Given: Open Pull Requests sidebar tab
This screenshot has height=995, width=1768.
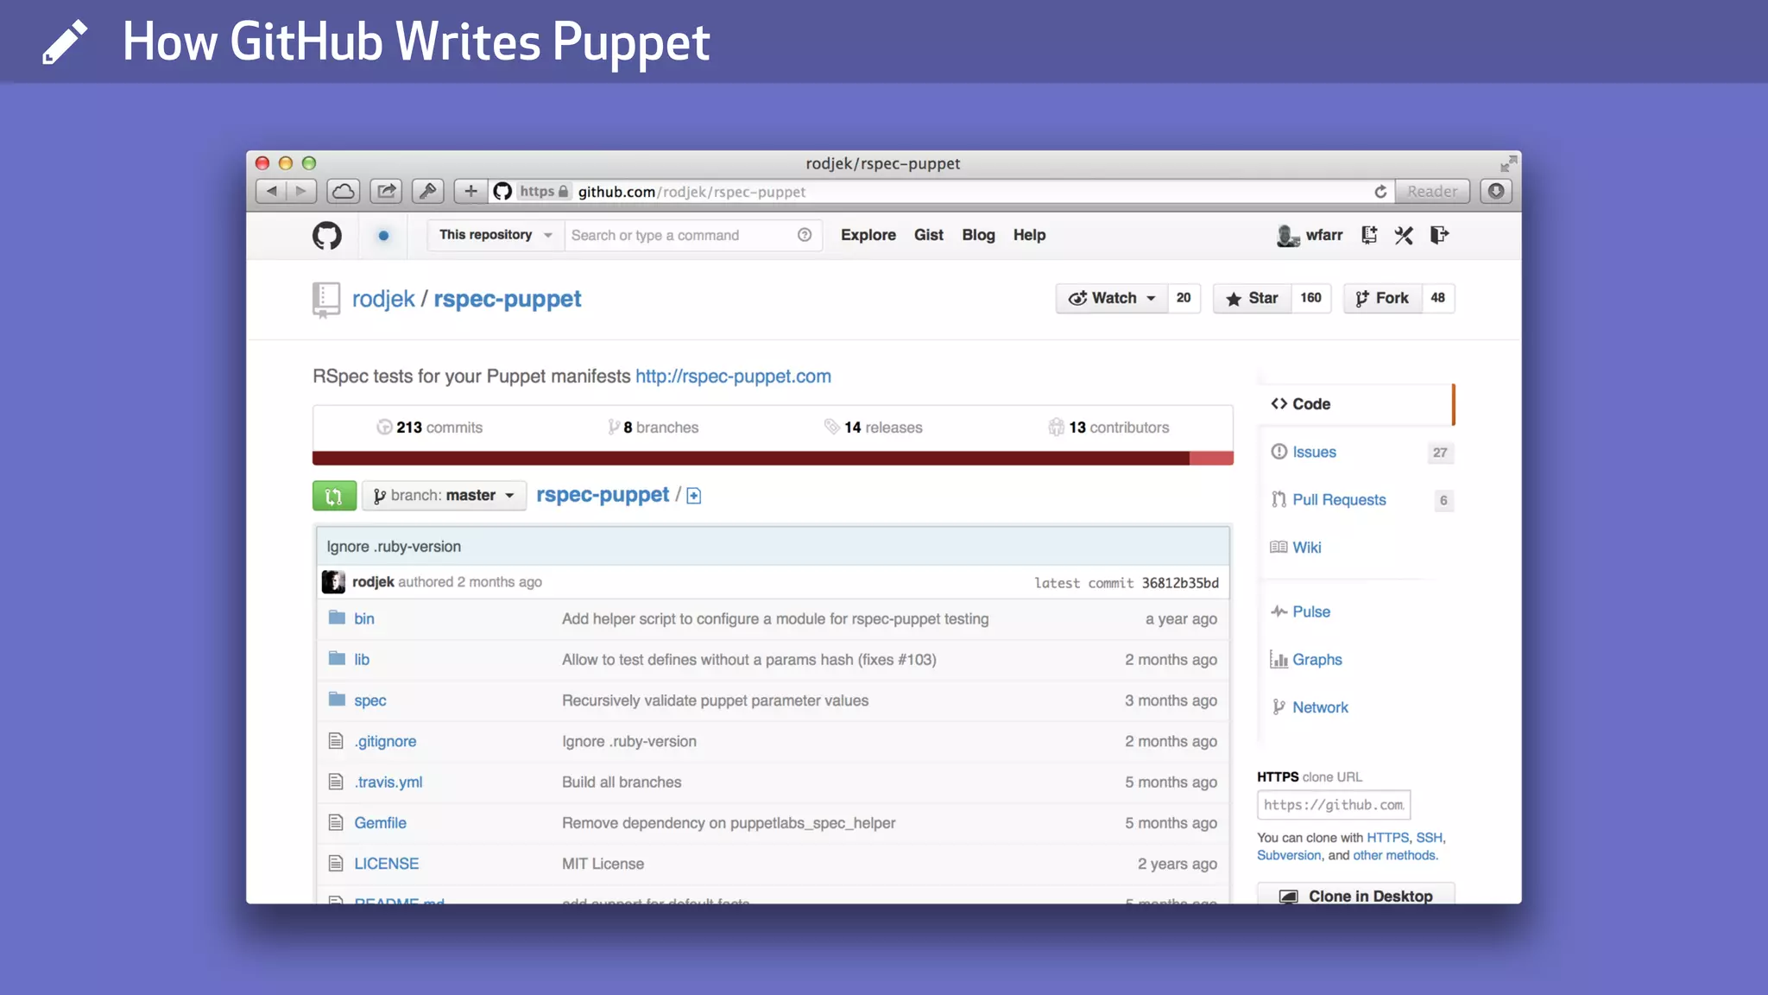Looking at the screenshot, I should point(1339,500).
